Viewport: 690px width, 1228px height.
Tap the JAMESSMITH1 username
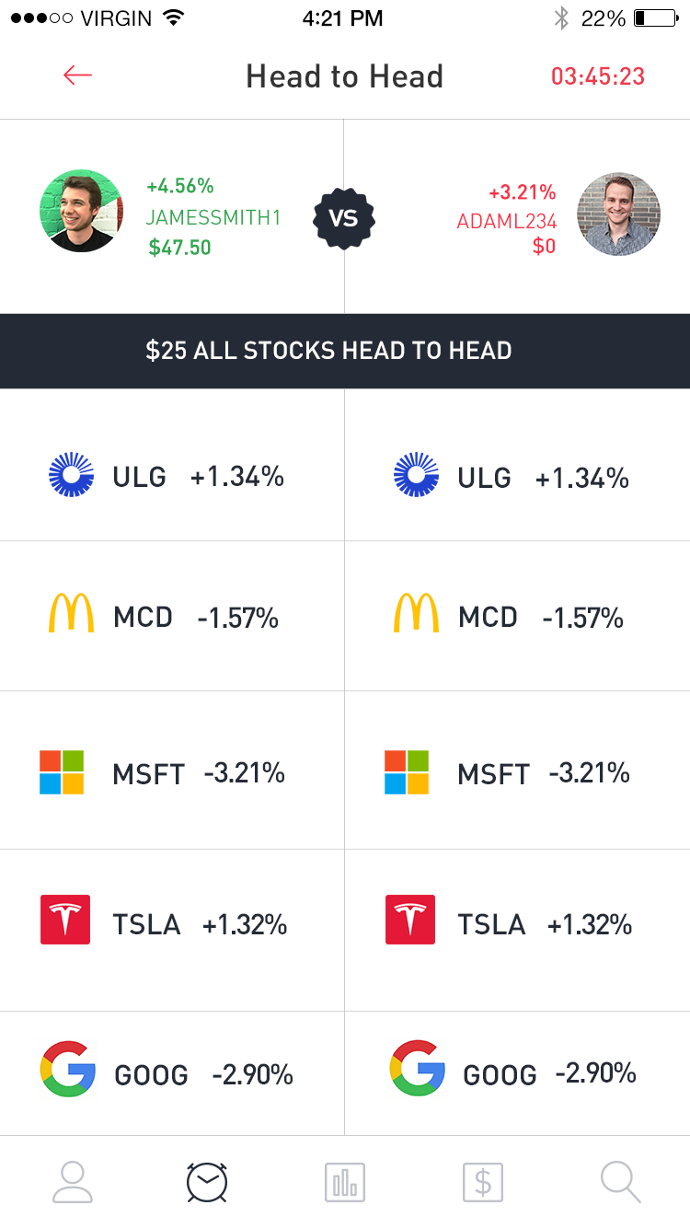point(213,217)
